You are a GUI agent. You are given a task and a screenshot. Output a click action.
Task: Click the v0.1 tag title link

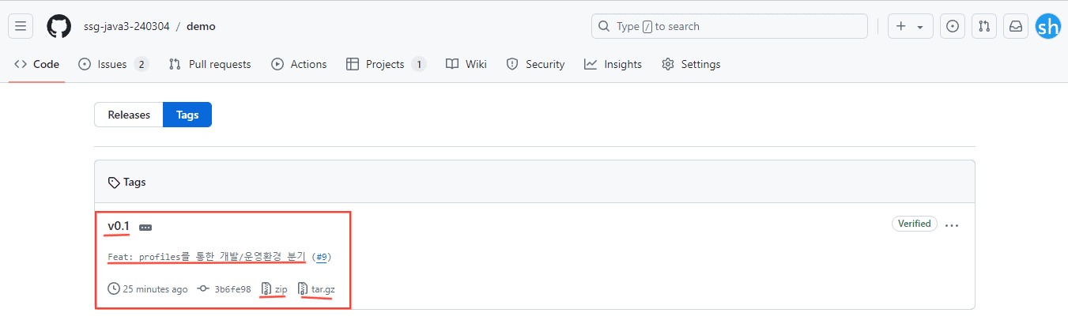point(119,227)
